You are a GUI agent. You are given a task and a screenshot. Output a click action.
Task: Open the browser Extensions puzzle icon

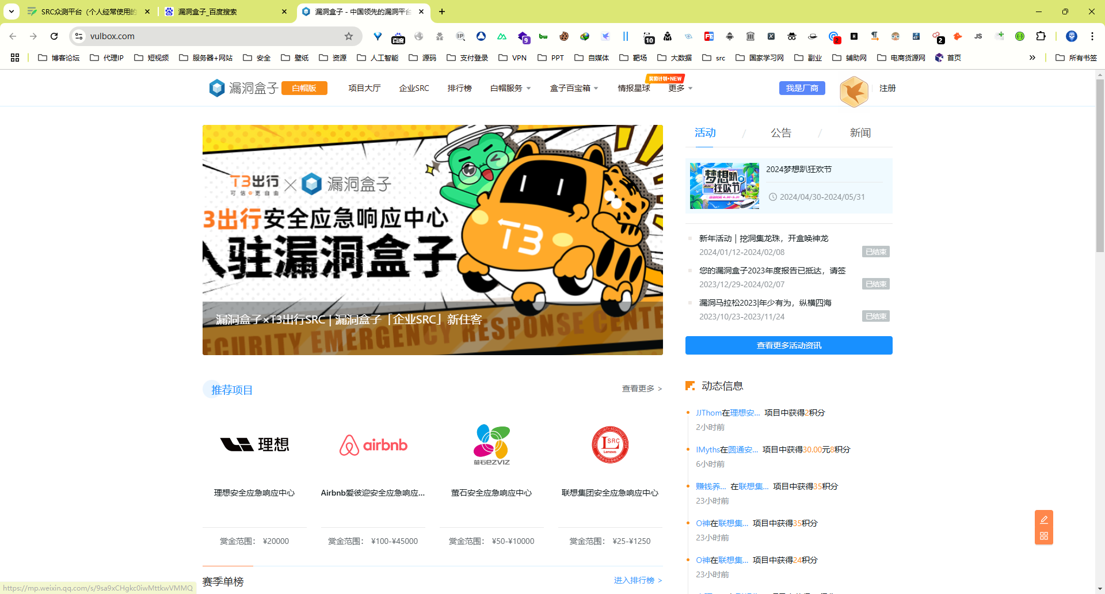(x=1041, y=36)
